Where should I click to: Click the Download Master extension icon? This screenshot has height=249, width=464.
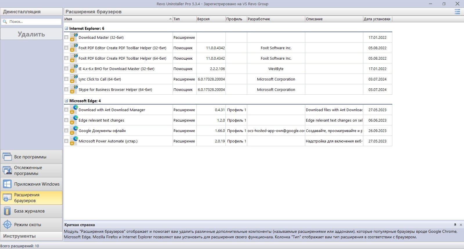74,37
